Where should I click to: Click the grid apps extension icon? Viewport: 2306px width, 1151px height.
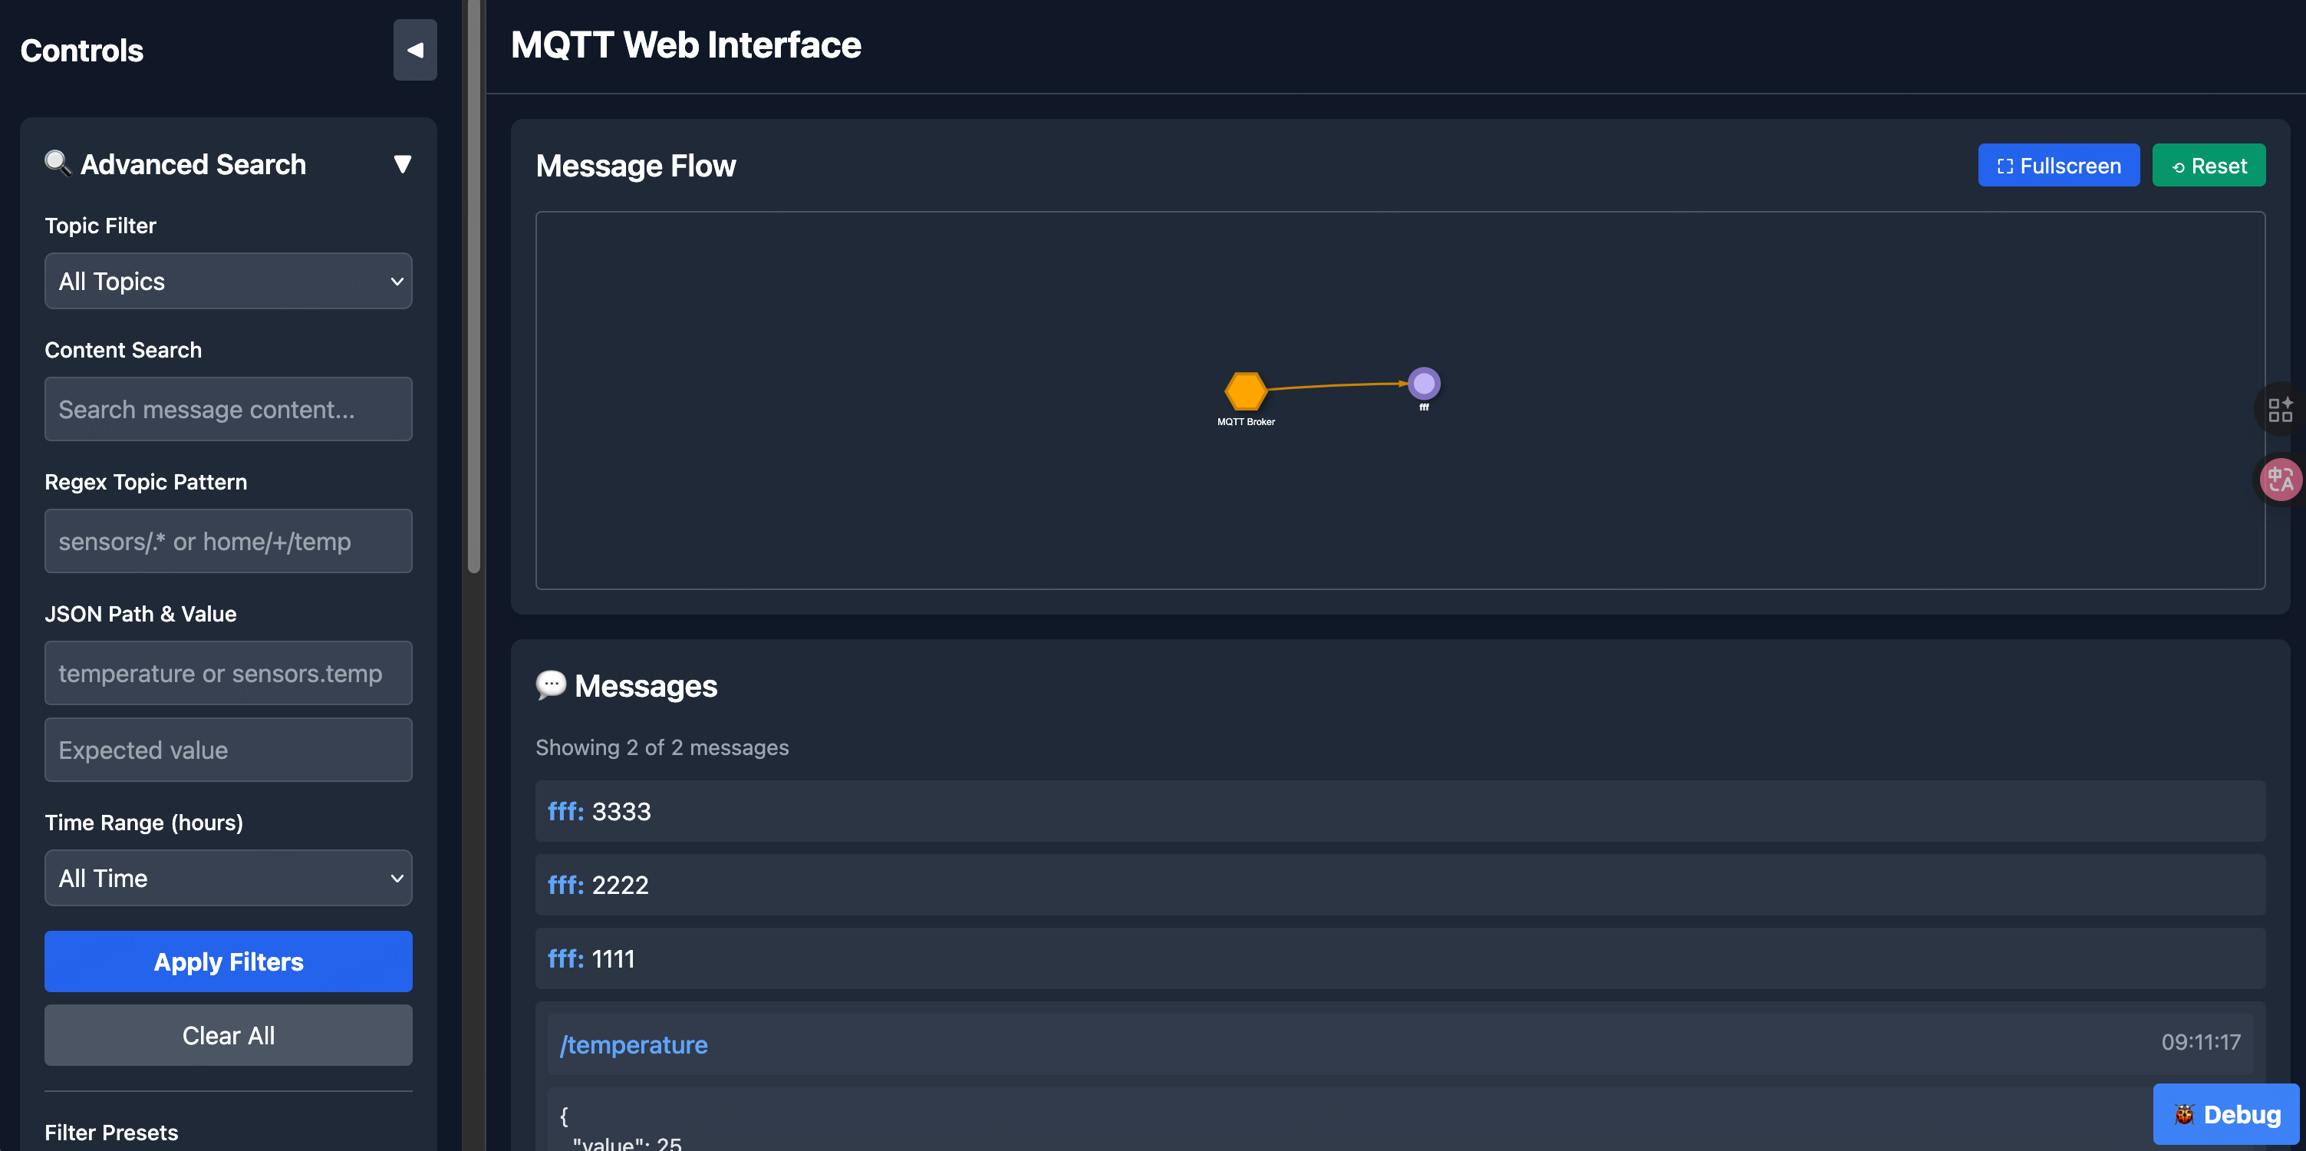tap(2279, 409)
